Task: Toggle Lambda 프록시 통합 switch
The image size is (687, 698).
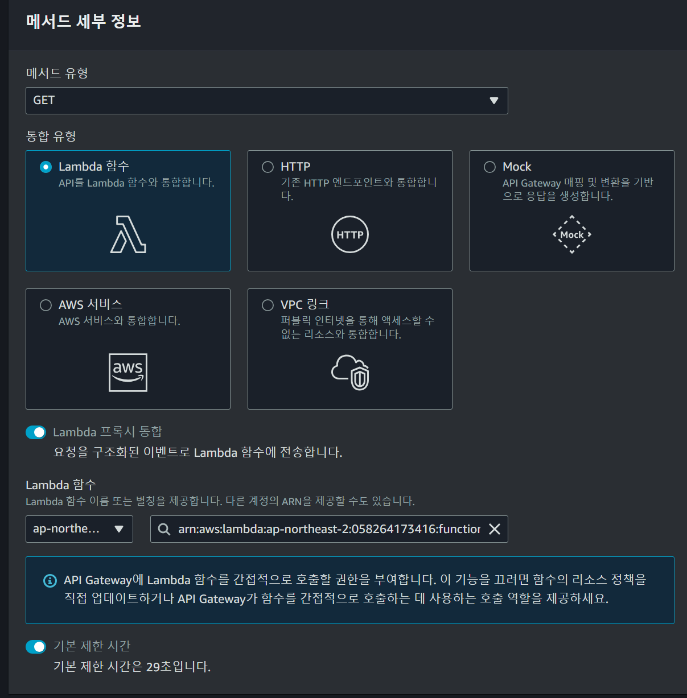Action: pyautogui.click(x=36, y=432)
